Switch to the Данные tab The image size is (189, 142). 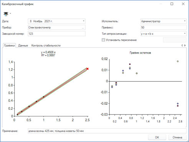(23, 46)
